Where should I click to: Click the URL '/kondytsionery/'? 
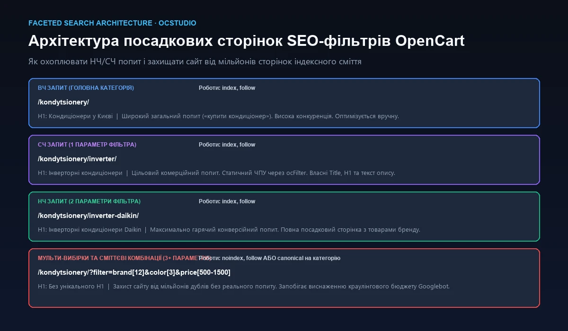click(x=63, y=102)
